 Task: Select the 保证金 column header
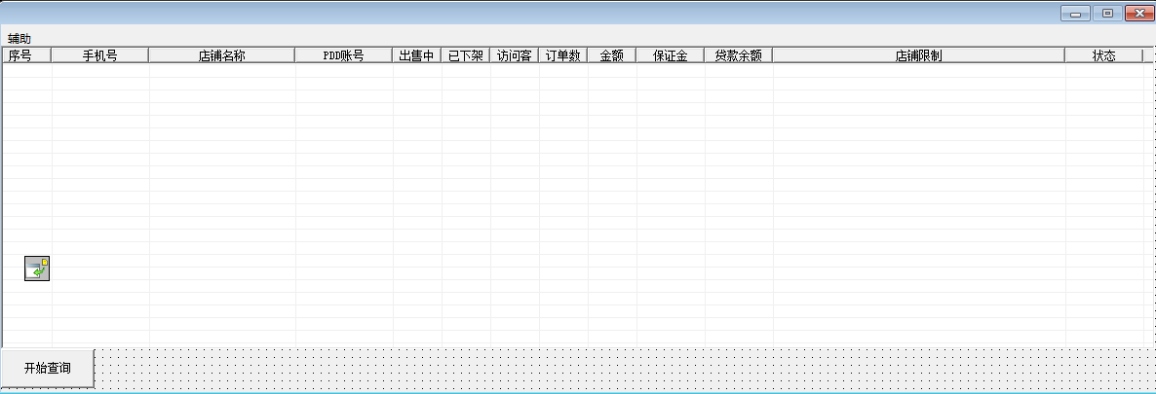[x=670, y=55]
